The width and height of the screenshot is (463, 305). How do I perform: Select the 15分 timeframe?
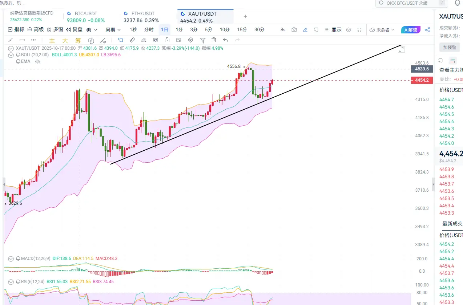[242, 30]
